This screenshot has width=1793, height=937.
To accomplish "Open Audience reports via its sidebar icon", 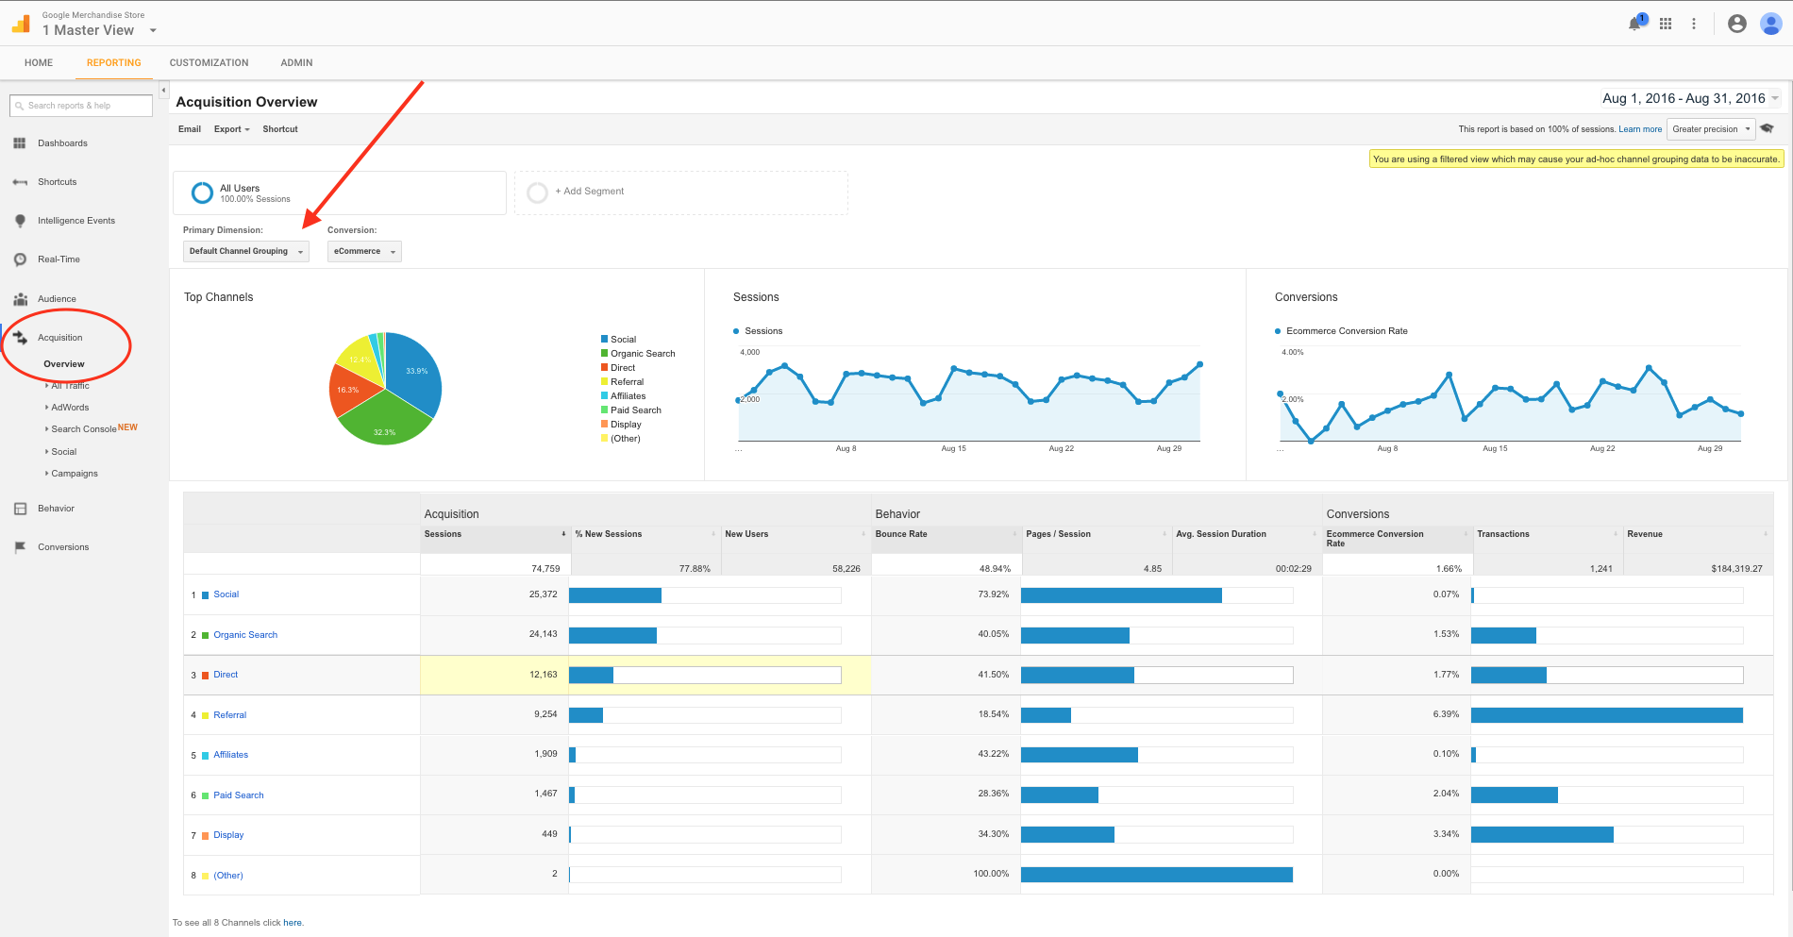I will point(20,298).
